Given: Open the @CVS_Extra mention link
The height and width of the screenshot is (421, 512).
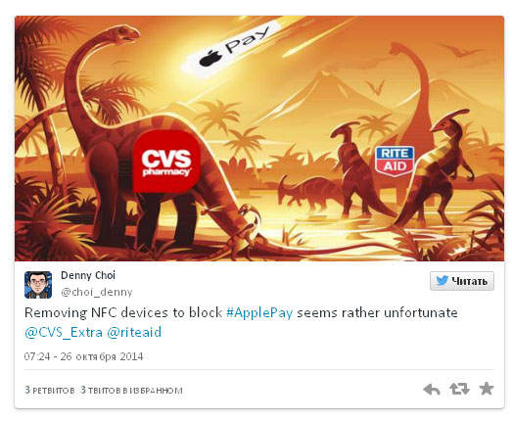Looking at the screenshot, I should 64,333.
